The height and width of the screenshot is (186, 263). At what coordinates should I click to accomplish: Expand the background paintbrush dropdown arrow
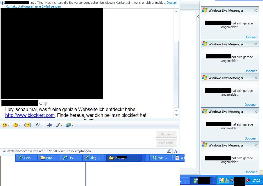[x=62, y=126]
